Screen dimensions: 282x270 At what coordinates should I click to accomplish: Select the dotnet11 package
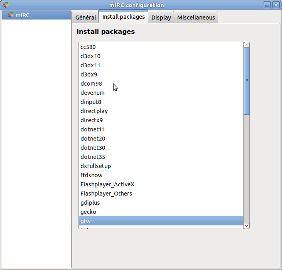point(161,129)
